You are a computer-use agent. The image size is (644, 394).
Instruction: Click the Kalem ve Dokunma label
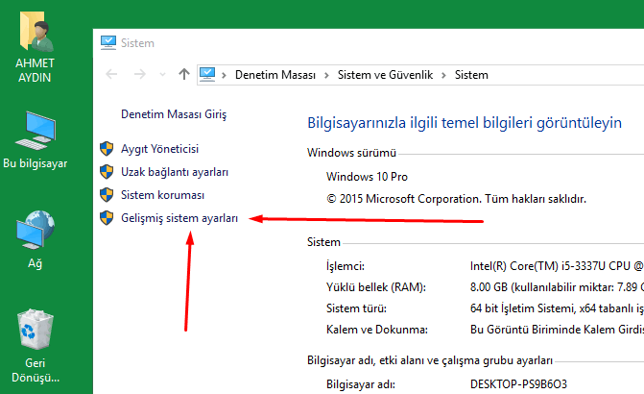pyautogui.click(x=377, y=330)
